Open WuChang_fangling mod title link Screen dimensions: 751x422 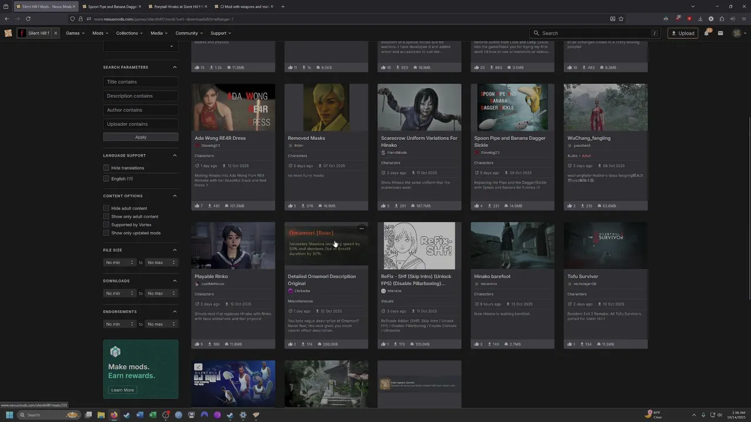point(589,138)
